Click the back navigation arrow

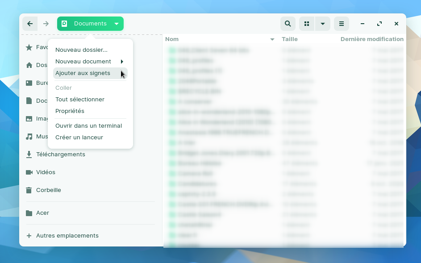[x=30, y=24]
